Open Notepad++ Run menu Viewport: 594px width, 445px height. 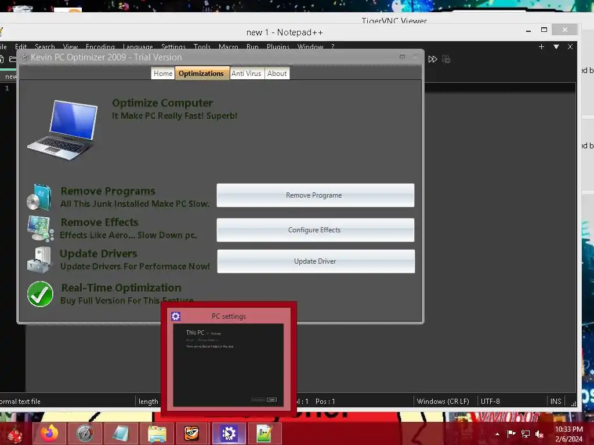[x=252, y=46]
